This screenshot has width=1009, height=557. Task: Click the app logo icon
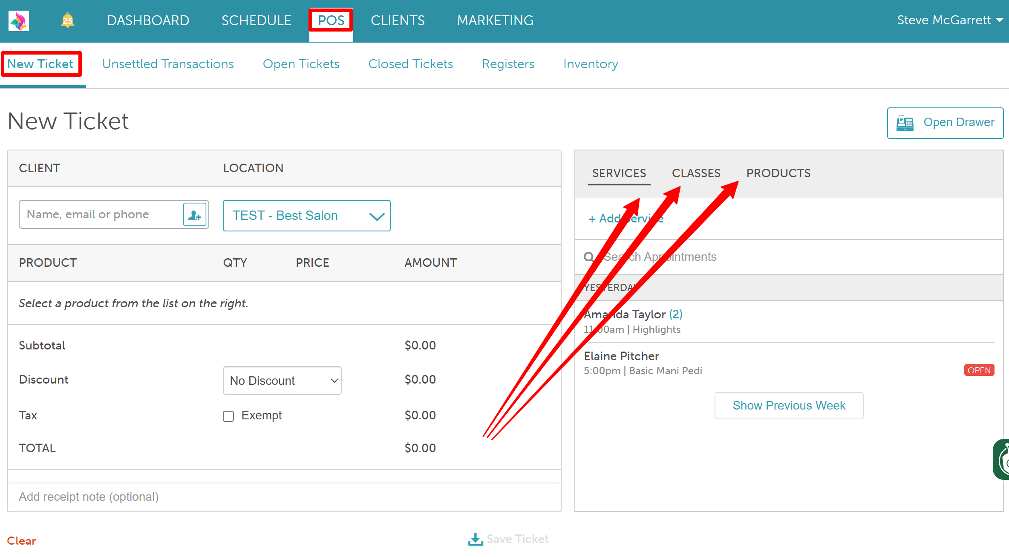pos(19,20)
